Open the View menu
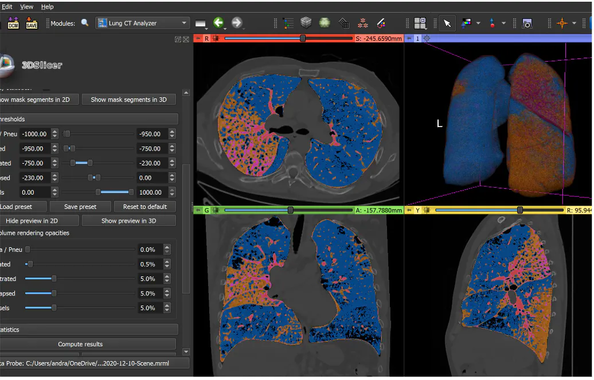Screen dimensions: 594x380 (26, 6)
